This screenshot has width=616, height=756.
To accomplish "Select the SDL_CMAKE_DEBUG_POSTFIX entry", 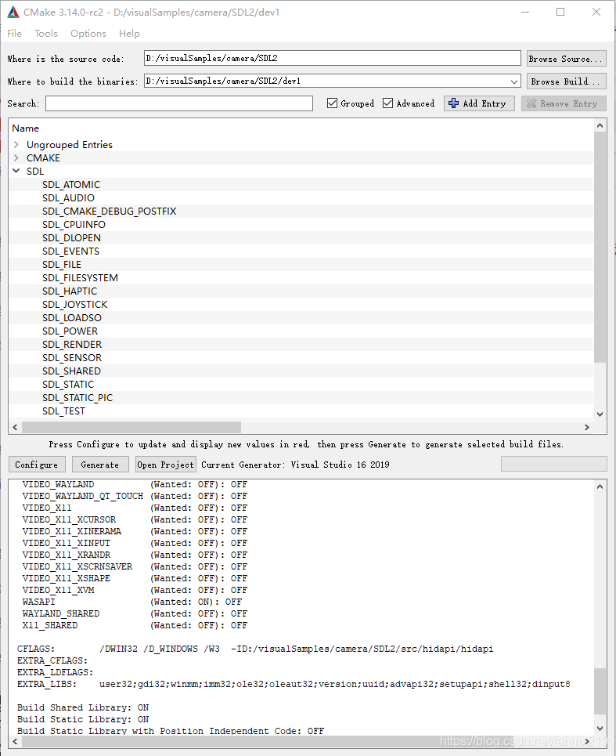I will [110, 212].
